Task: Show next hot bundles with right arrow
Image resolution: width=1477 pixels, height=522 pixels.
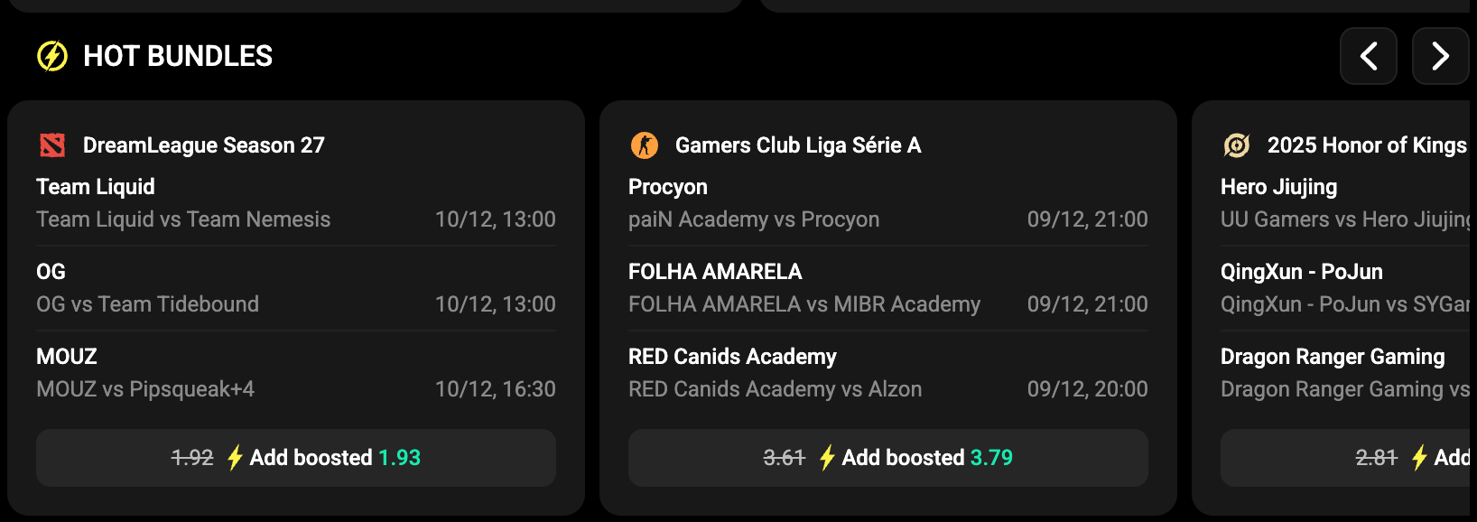Action: (1440, 56)
